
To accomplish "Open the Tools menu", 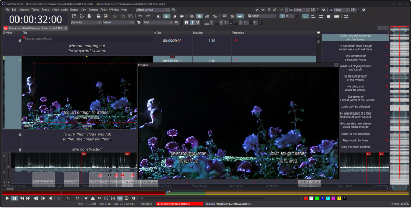I will click(104, 10).
